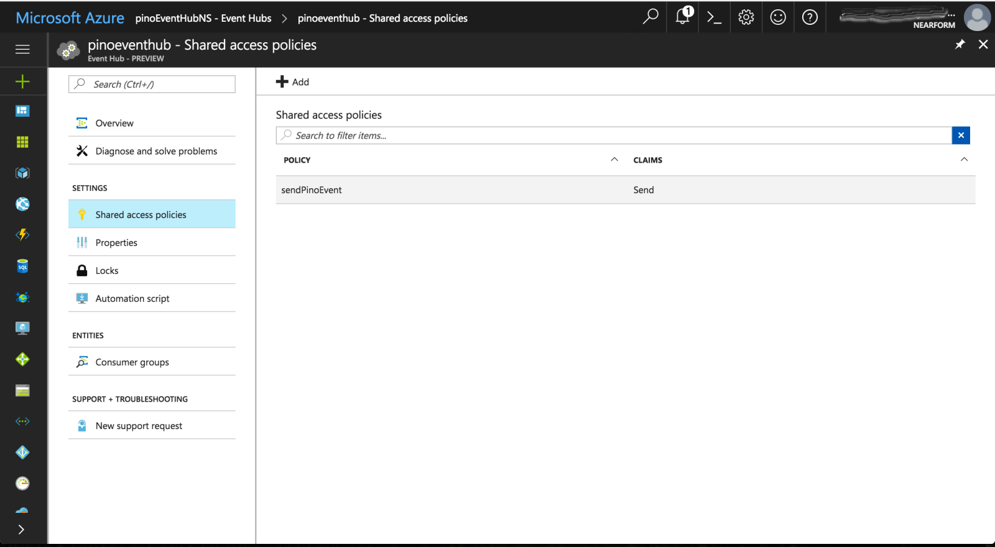Select Shared access policies menu item
The width and height of the screenshot is (995, 547).
point(152,214)
